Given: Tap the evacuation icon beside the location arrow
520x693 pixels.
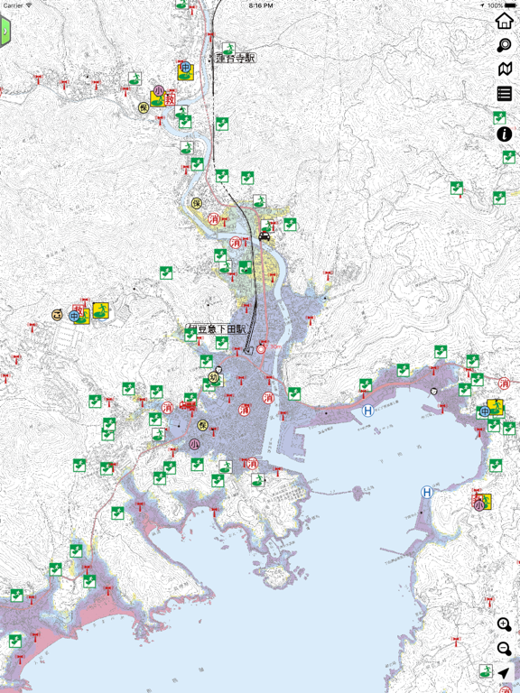Looking at the screenshot, I should click(x=486, y=671).
